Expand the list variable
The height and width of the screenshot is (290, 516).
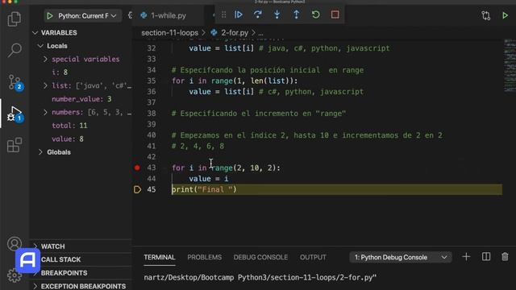(x=45, y=86)
